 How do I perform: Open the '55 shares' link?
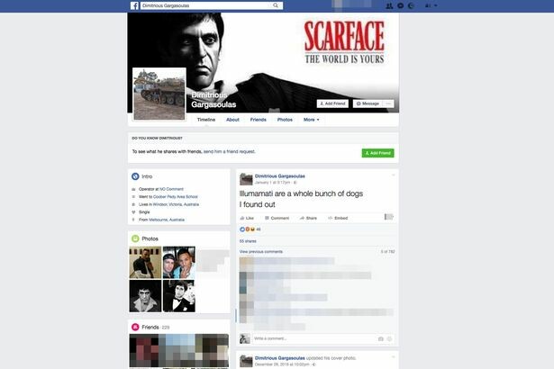(248, 241)
